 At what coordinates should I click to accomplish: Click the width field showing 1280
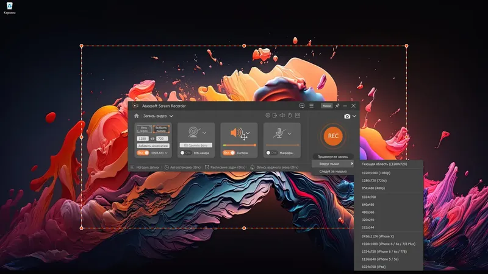tap(143, 139)
